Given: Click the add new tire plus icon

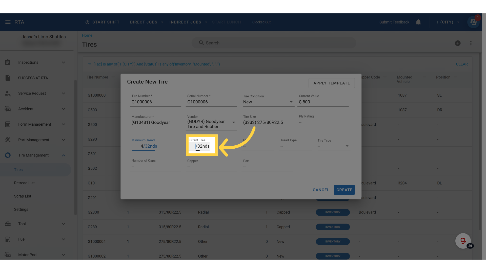Looking at the screenshot, I should [458, 43].
